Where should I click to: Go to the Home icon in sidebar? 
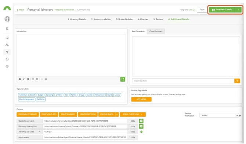tap(7, 38)
